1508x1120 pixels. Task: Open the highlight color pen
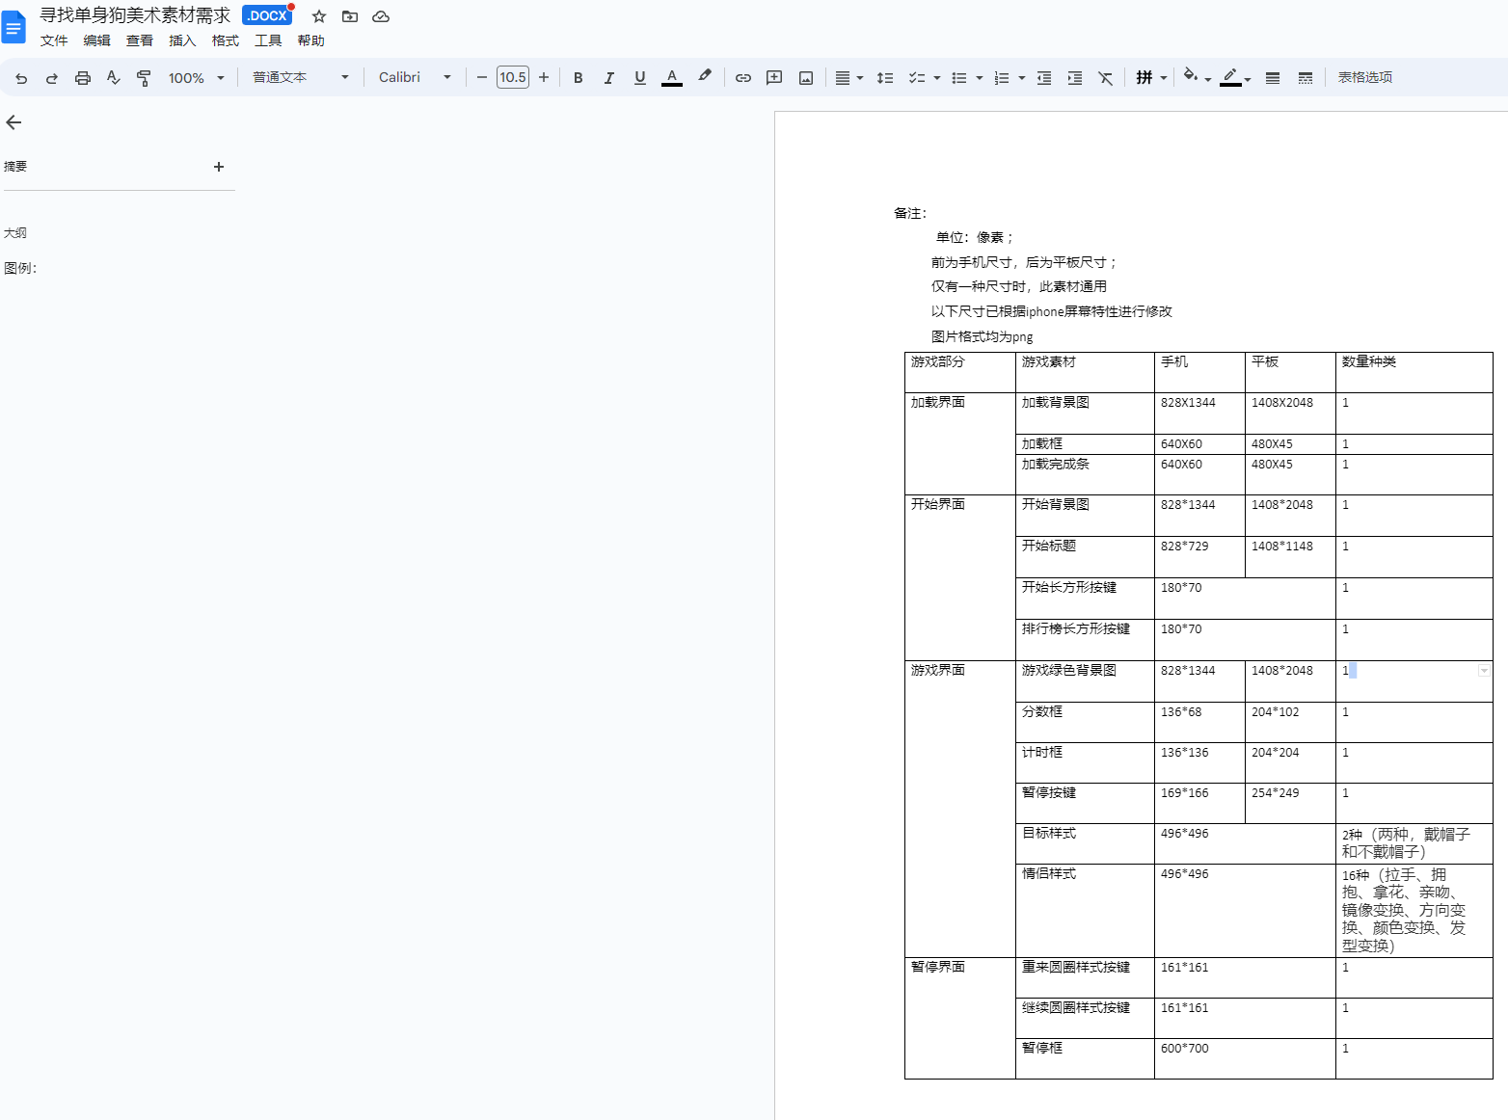tap(705, 77)
